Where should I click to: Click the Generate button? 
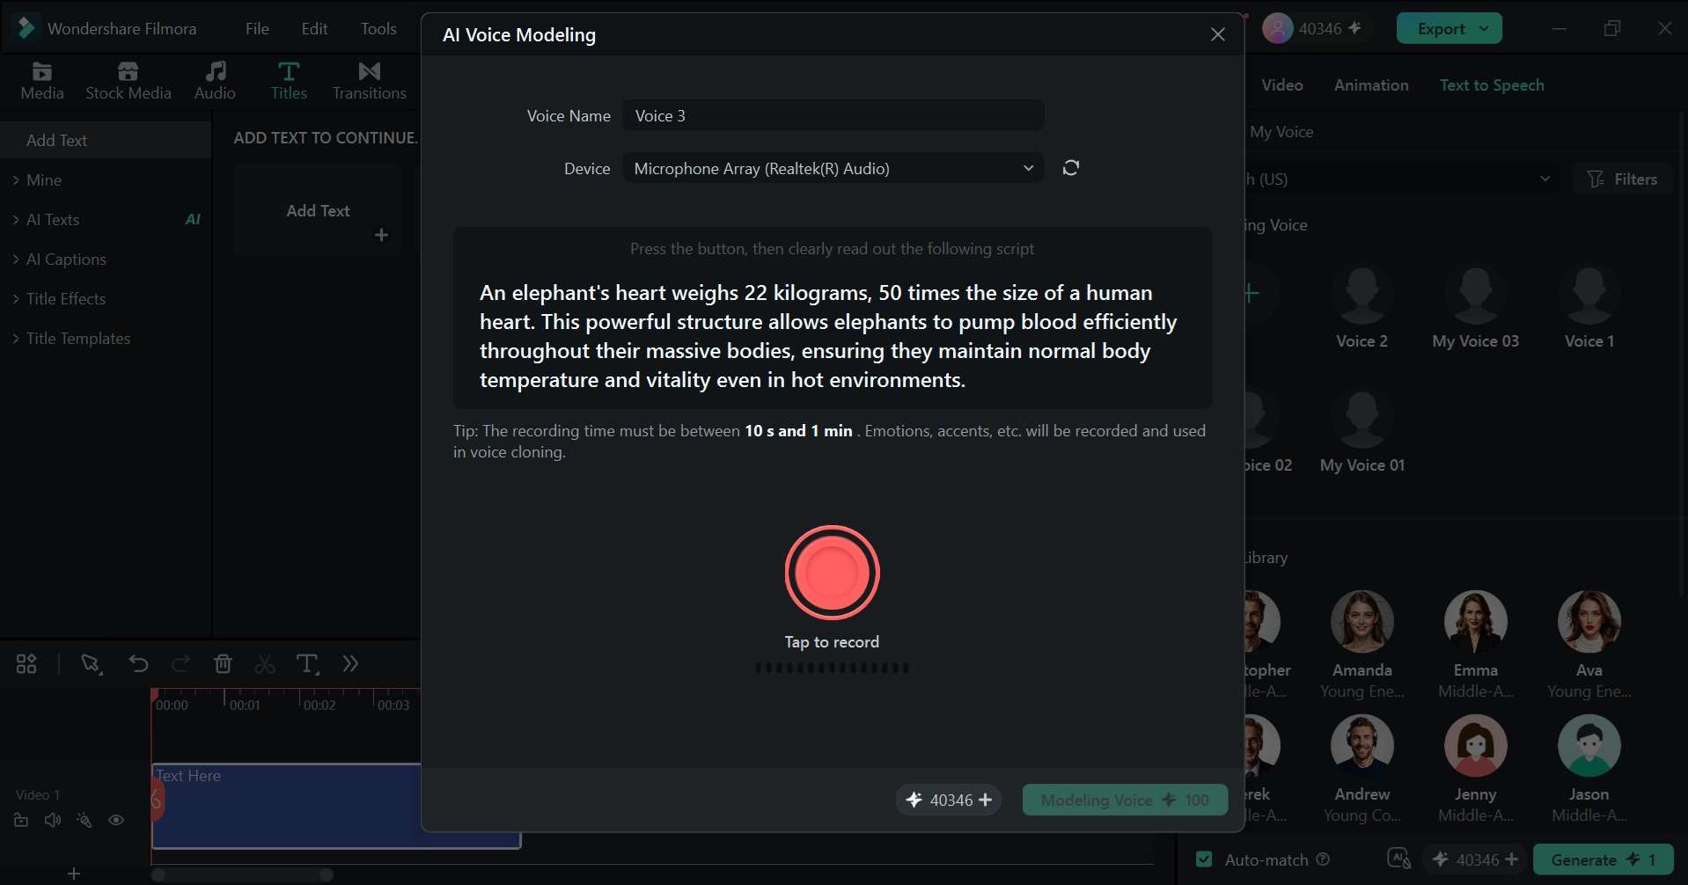[x=1603, y=859]
